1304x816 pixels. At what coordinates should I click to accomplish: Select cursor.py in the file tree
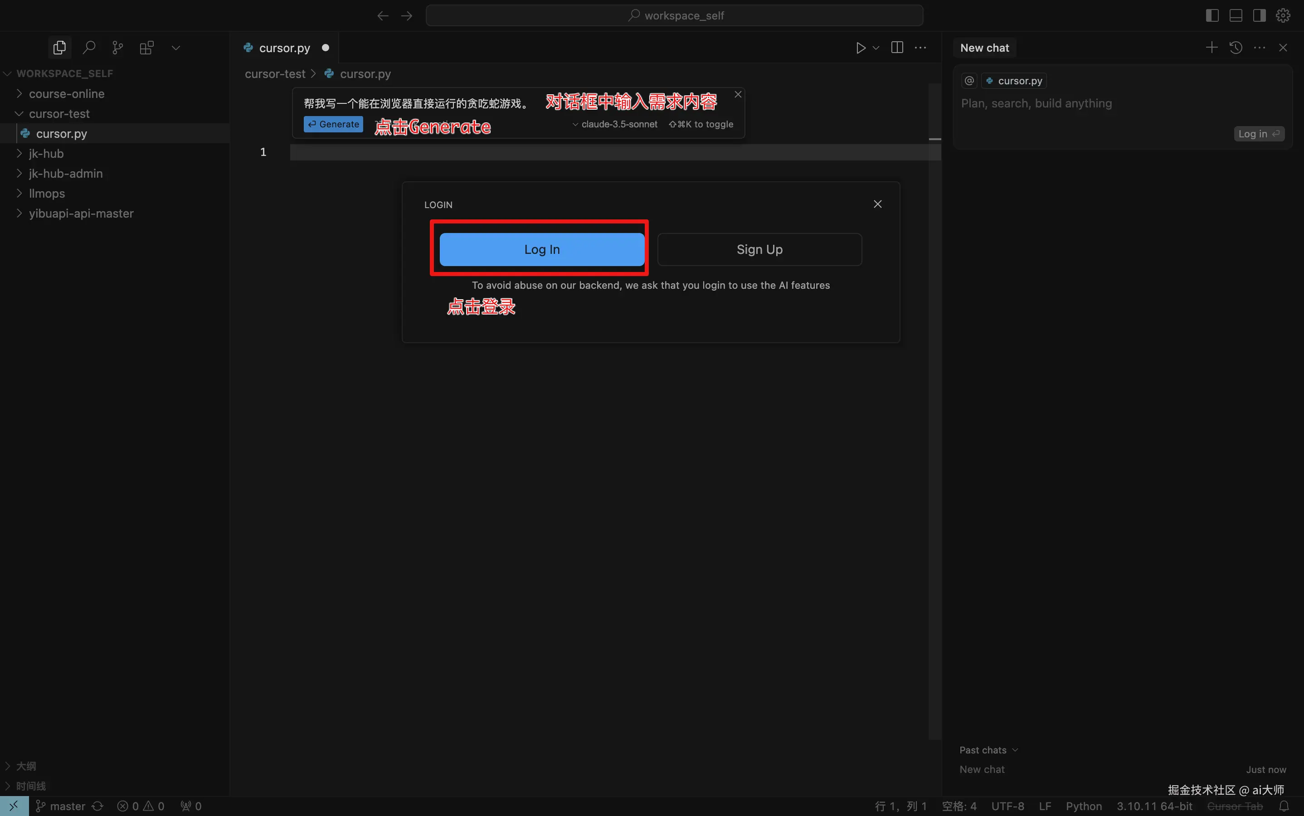point(62,133)
